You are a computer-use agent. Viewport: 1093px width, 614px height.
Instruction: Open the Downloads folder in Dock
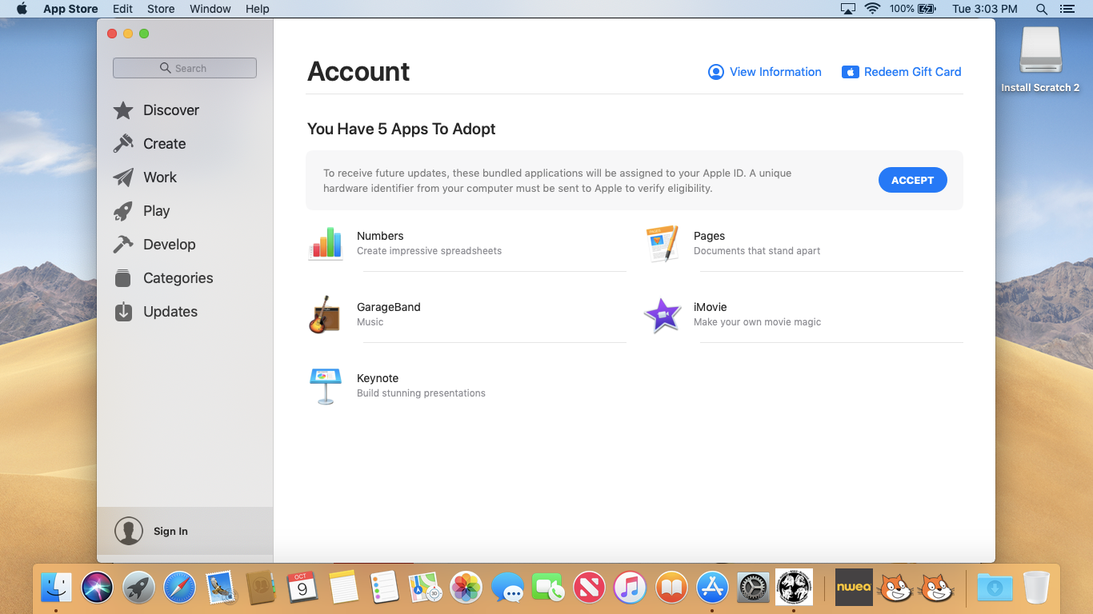tap(995, 588)
